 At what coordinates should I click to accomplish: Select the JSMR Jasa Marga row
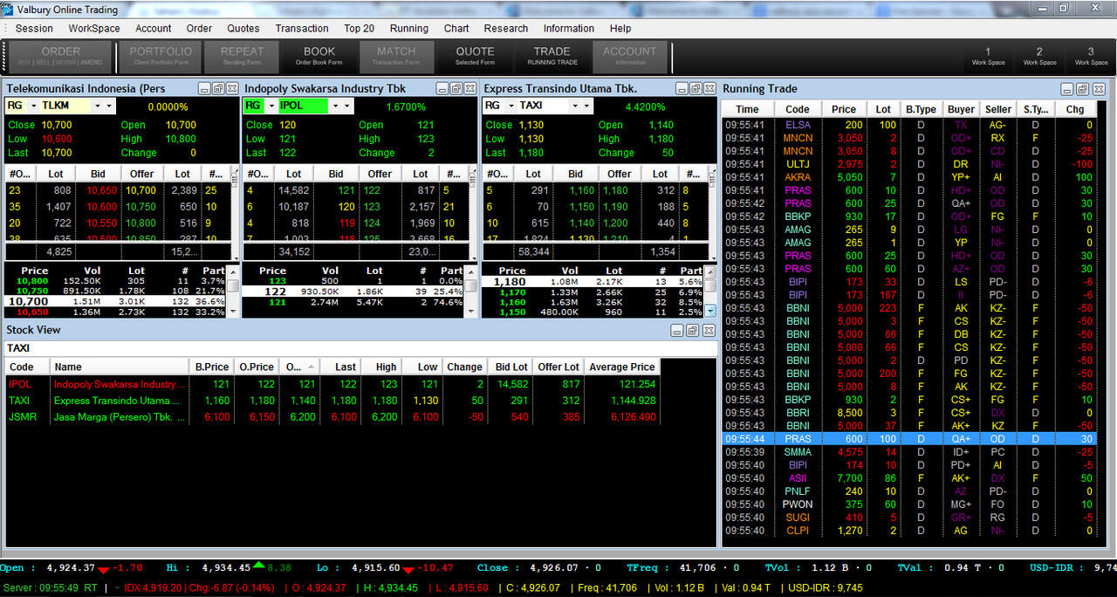pos(332,417)
